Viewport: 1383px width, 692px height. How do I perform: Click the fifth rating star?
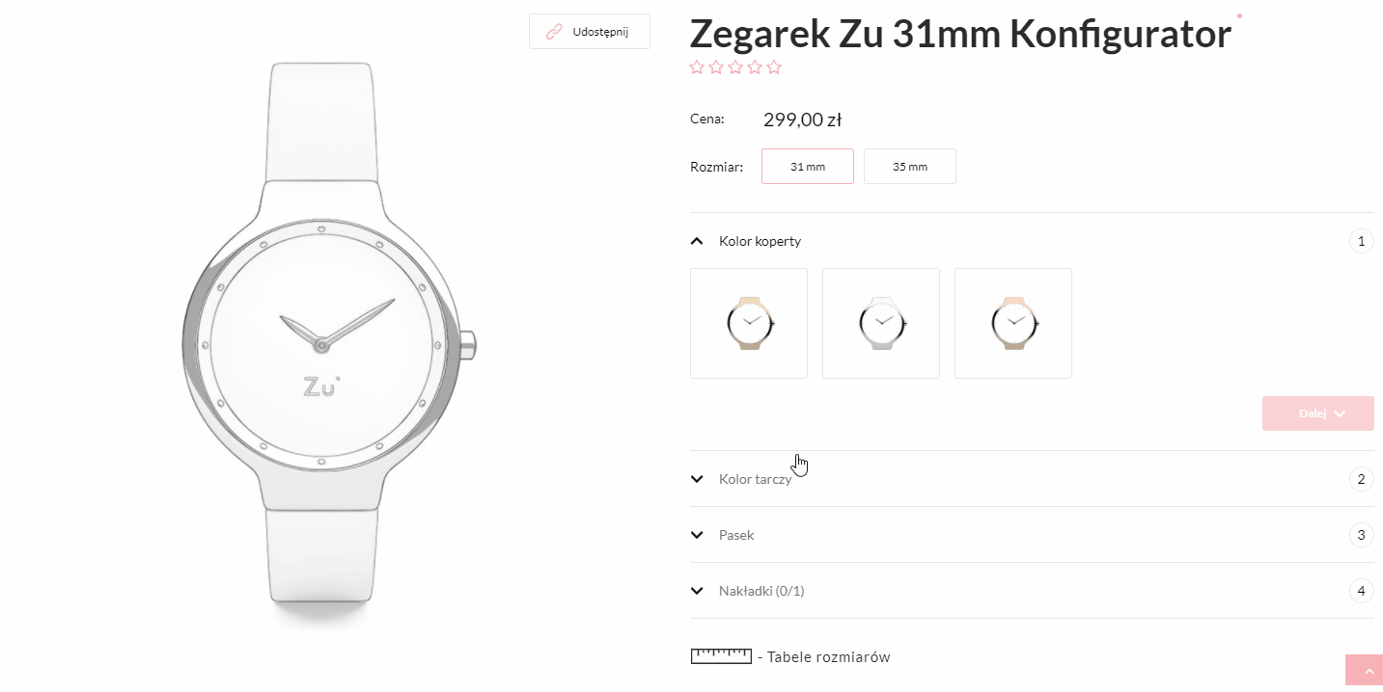(774, 67)
